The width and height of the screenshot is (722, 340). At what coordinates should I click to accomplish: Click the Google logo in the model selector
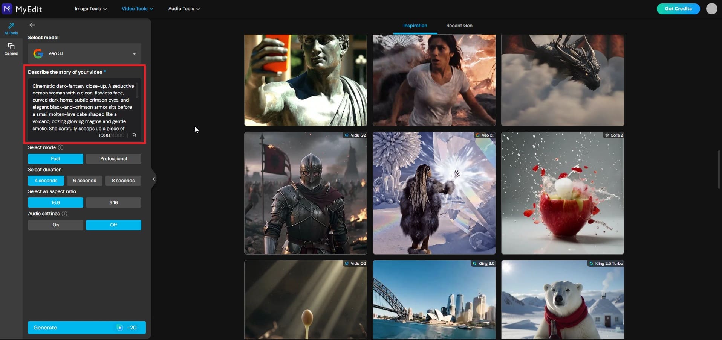click(38, 53)
